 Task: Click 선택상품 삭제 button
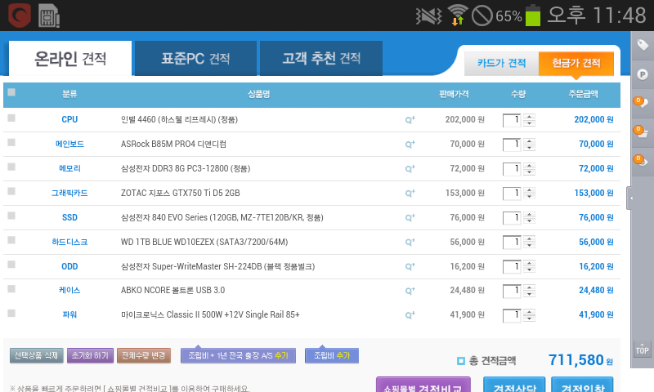(36, 355)
